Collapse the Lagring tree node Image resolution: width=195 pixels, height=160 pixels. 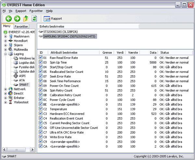pyautogui.click(x=5, y=54)
